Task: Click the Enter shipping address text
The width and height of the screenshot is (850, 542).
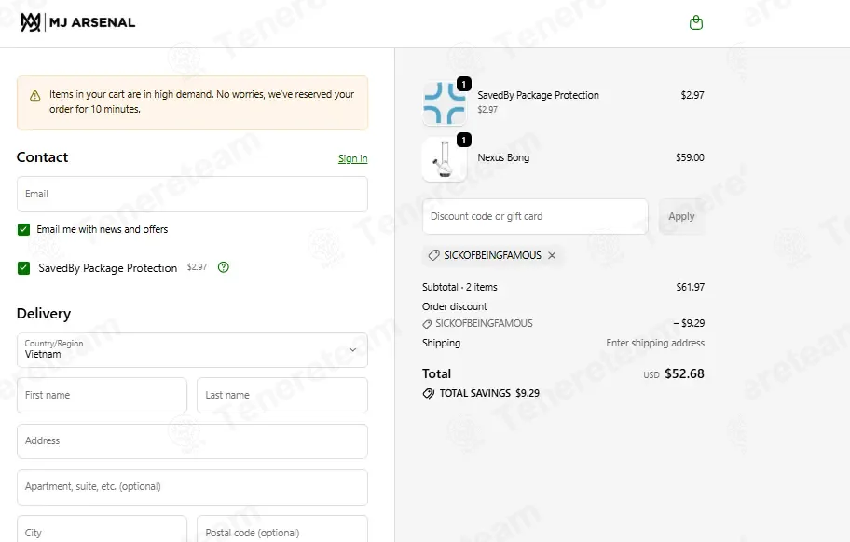Action: (655, 343)
